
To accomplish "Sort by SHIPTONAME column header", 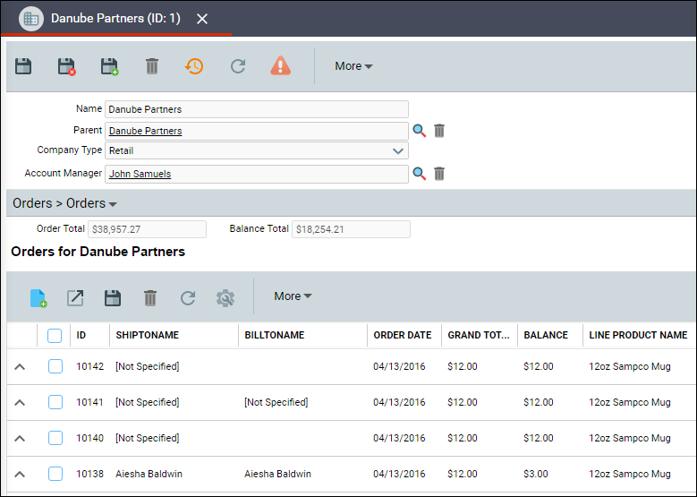I will point(147,335).
